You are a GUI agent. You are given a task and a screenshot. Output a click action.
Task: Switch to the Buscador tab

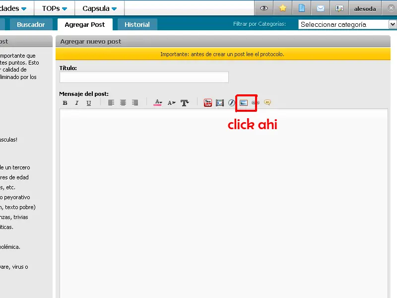click(x=31, y=24)
